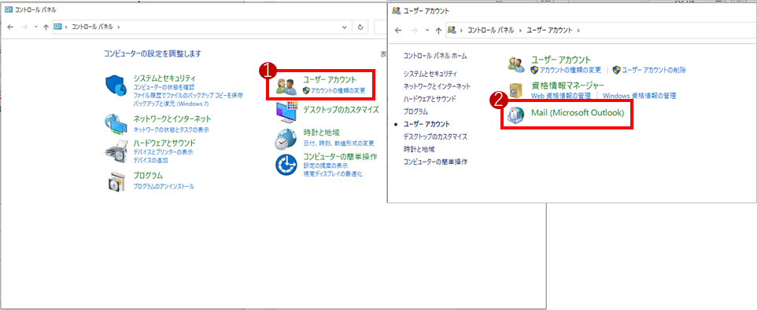
Task: Go up one level in User Accounts window
Action: point(438,31)
